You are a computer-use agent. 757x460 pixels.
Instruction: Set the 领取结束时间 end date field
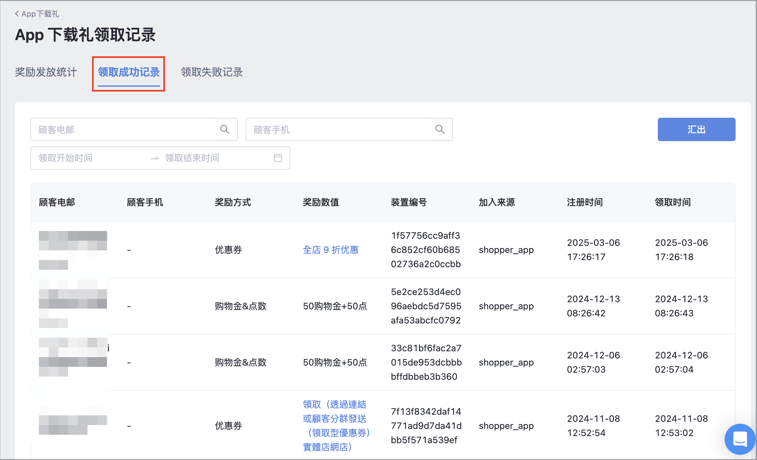(214, 158)
